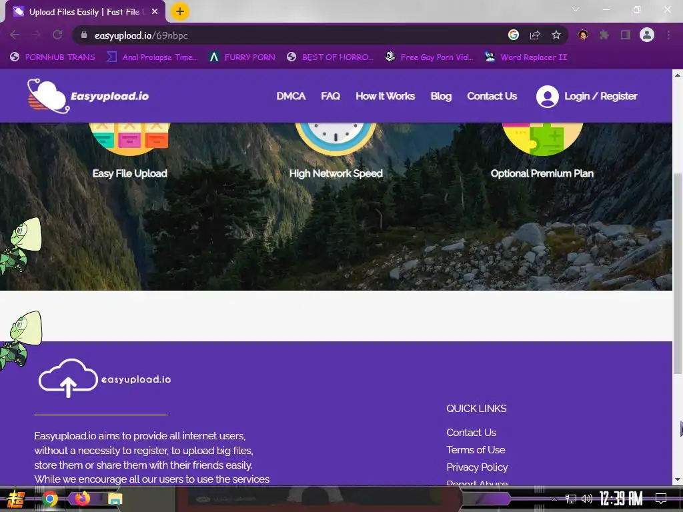Click the scrollbar up arrow

(x=678, y=75)
